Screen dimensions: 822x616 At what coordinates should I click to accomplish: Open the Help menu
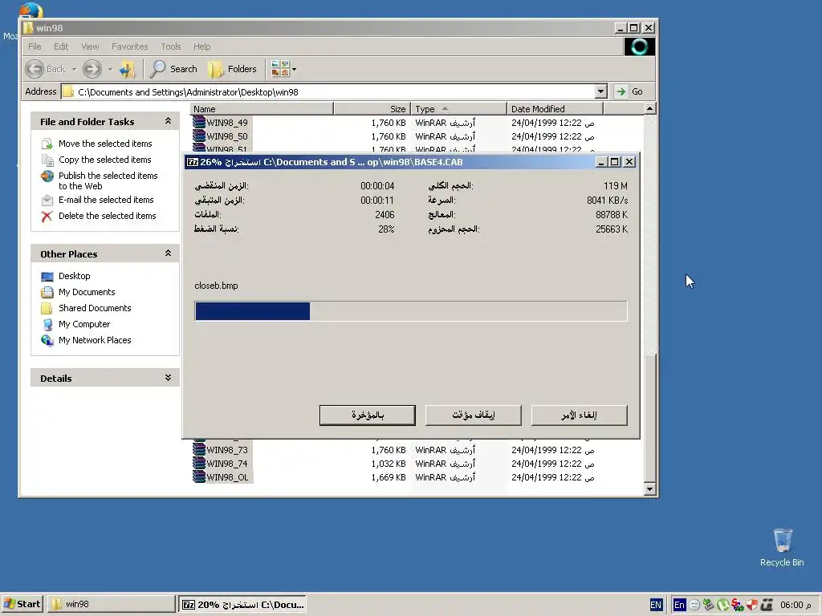point(201,47)
